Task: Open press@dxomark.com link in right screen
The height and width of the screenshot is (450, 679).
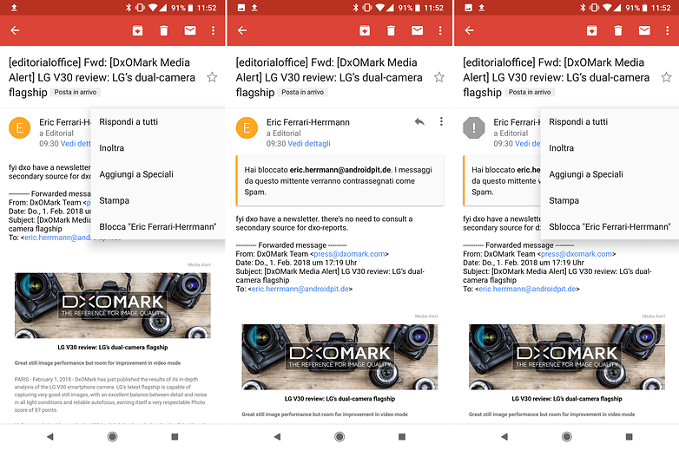Action: click(577, 254)
